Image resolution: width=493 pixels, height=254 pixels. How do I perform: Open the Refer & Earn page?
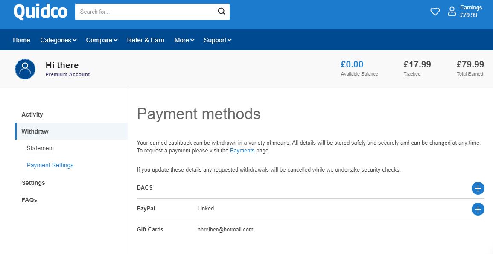[146, 40]
